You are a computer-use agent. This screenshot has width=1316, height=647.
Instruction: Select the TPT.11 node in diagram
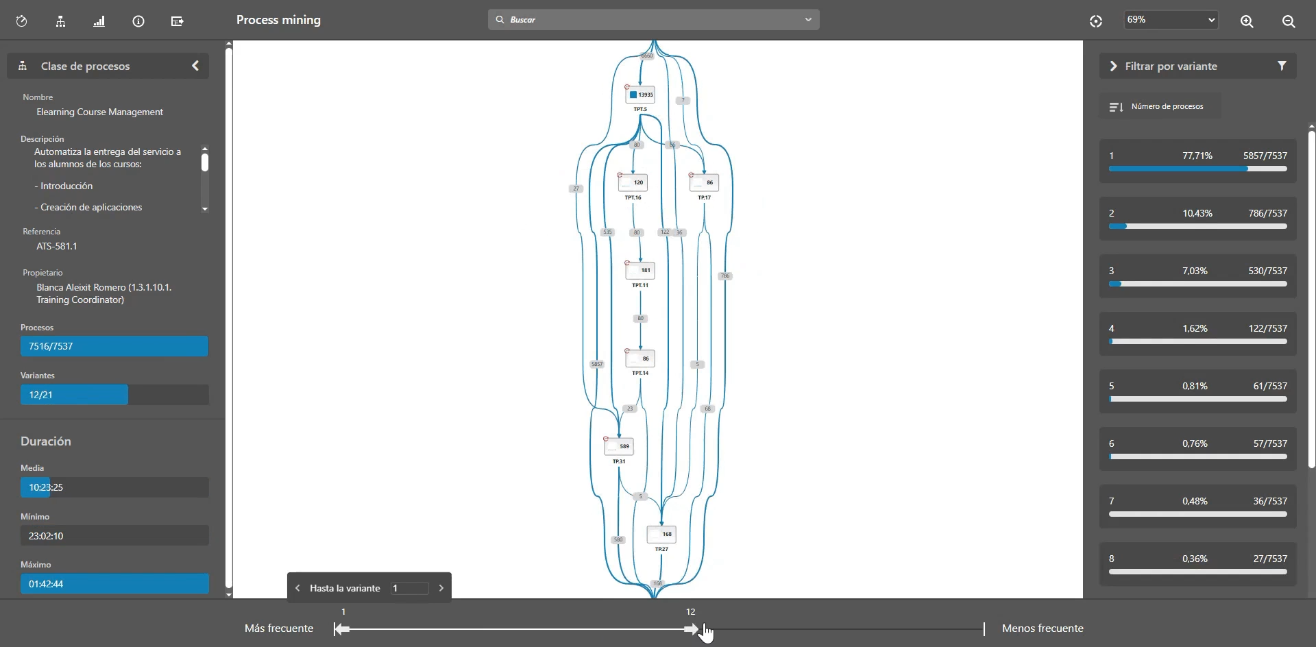pos(640,271)
